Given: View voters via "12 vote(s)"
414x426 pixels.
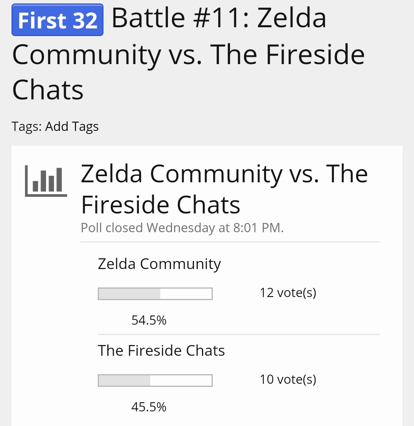Looking at the screenshot, I should (288, 293).
